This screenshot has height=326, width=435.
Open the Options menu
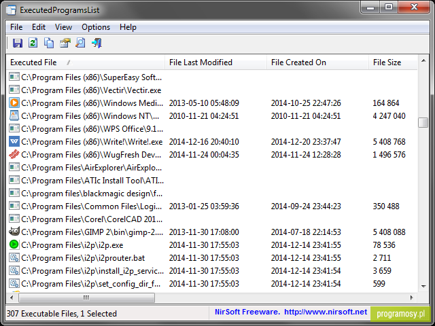click(x=96, y=27)
